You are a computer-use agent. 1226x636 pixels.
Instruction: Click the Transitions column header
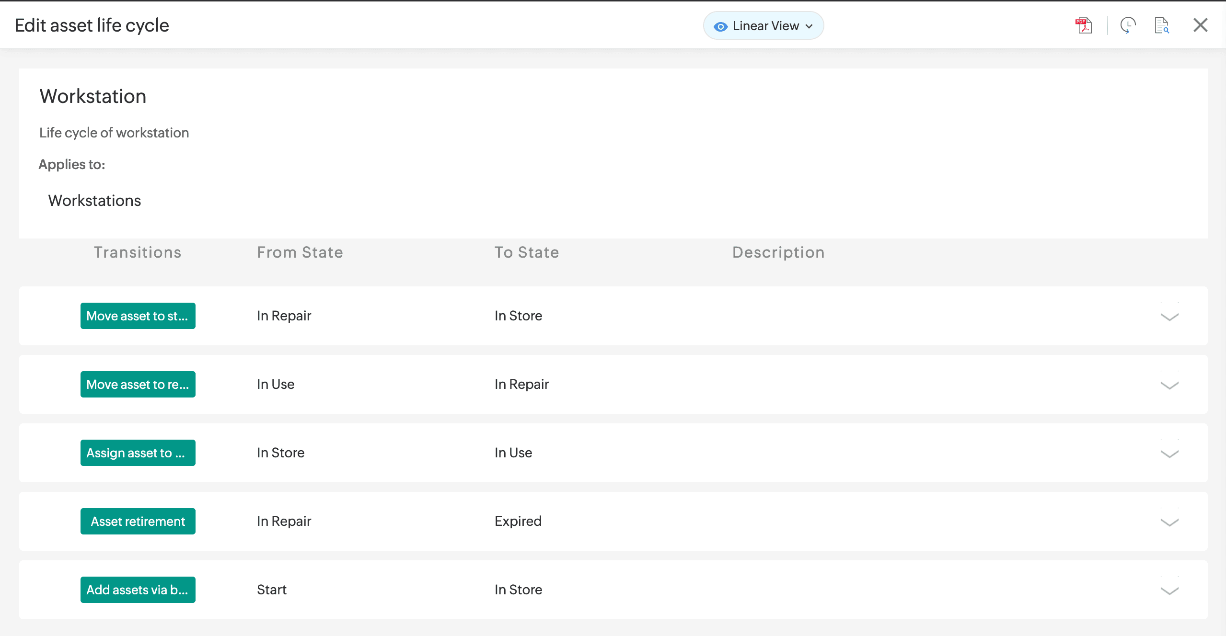(x=138, y=252)
